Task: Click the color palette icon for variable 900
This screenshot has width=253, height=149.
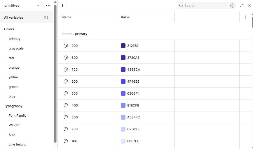Action: [66, 46]
